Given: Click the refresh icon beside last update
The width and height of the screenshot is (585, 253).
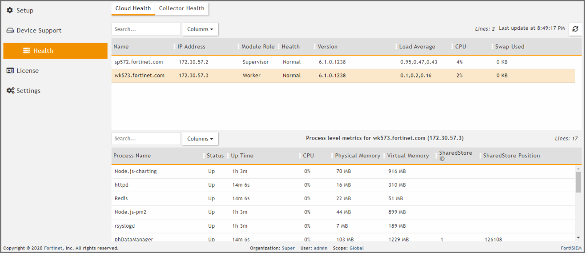Looking at the screenshot, I should pyautogui.click(x=575, y=29).
